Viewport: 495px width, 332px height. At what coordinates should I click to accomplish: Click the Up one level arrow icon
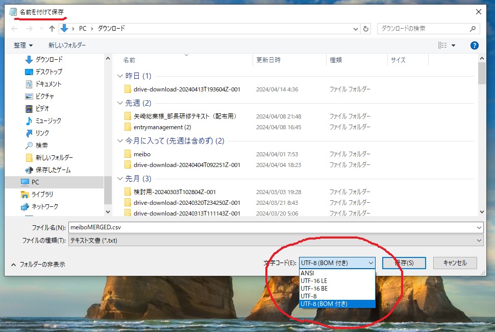click(x=52, y=29)
